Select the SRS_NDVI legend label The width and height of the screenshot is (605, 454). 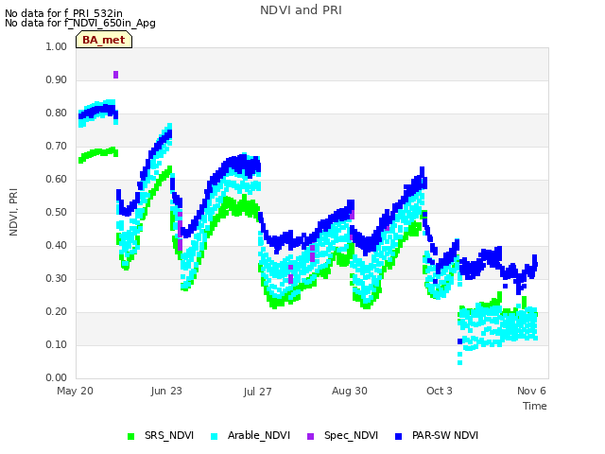point(169,435)
